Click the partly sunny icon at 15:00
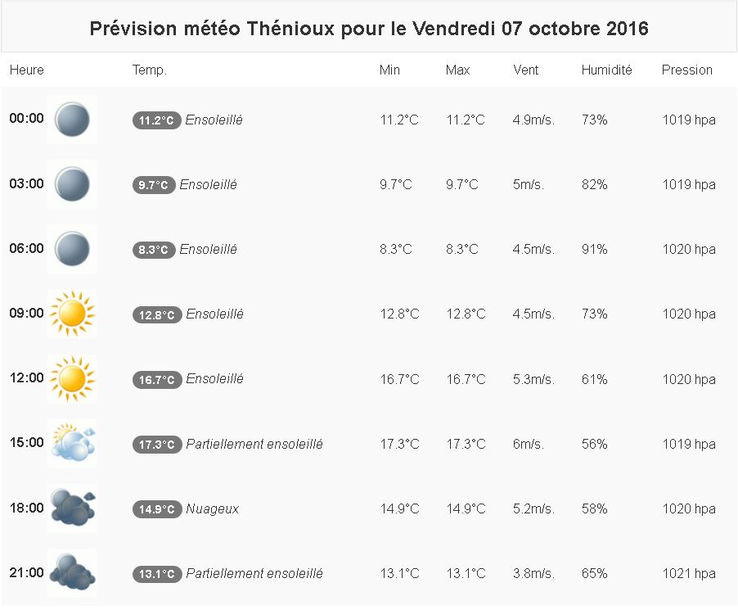The width and height of the screenshot is (738, 610). [x=72, y=444]
